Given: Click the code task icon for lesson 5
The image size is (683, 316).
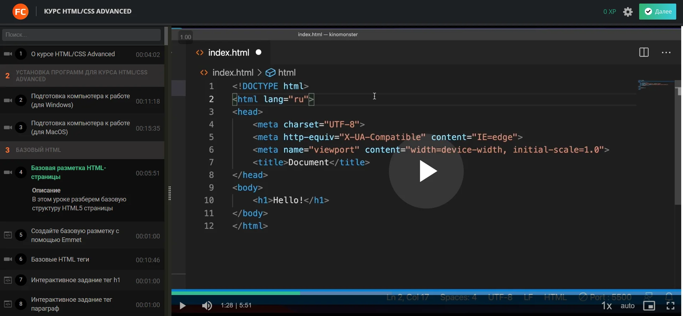Looking at the screenshot, I should coord(8,235).
